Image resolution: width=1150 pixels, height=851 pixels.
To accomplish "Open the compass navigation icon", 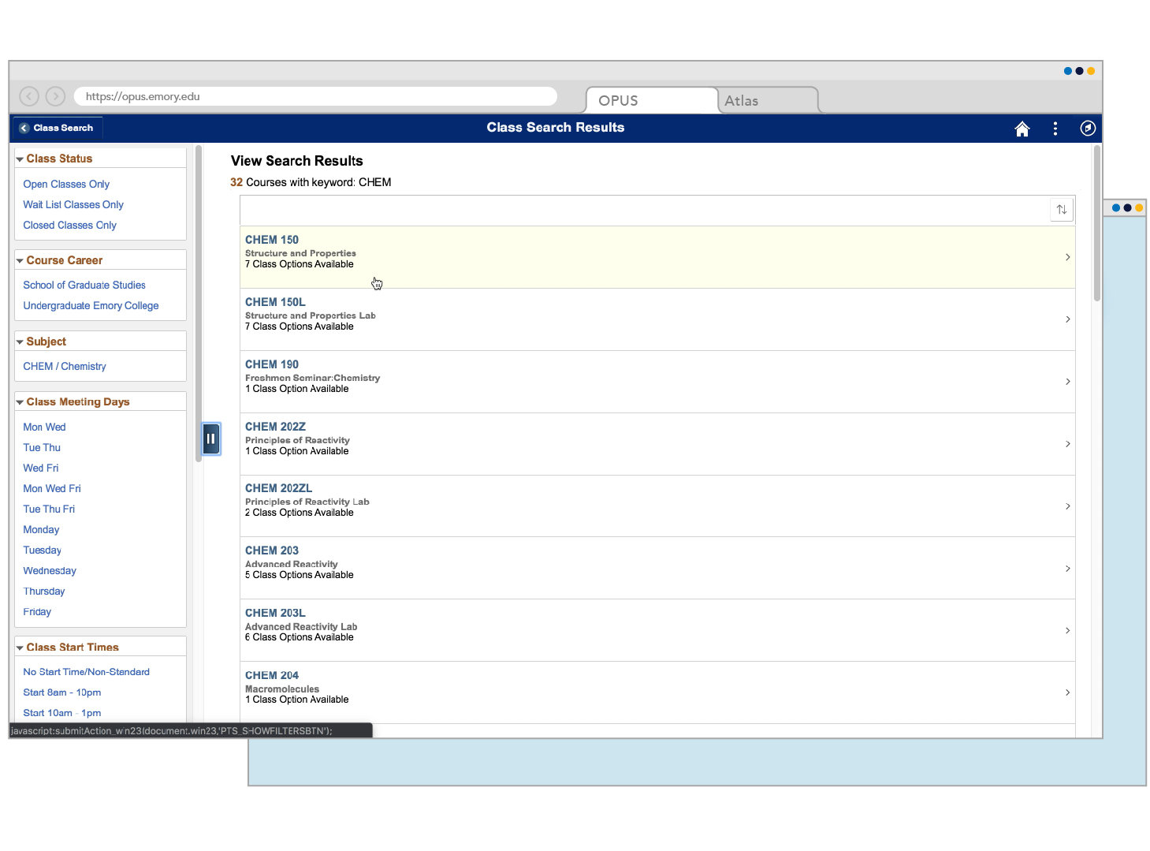I will [1088, 129].
